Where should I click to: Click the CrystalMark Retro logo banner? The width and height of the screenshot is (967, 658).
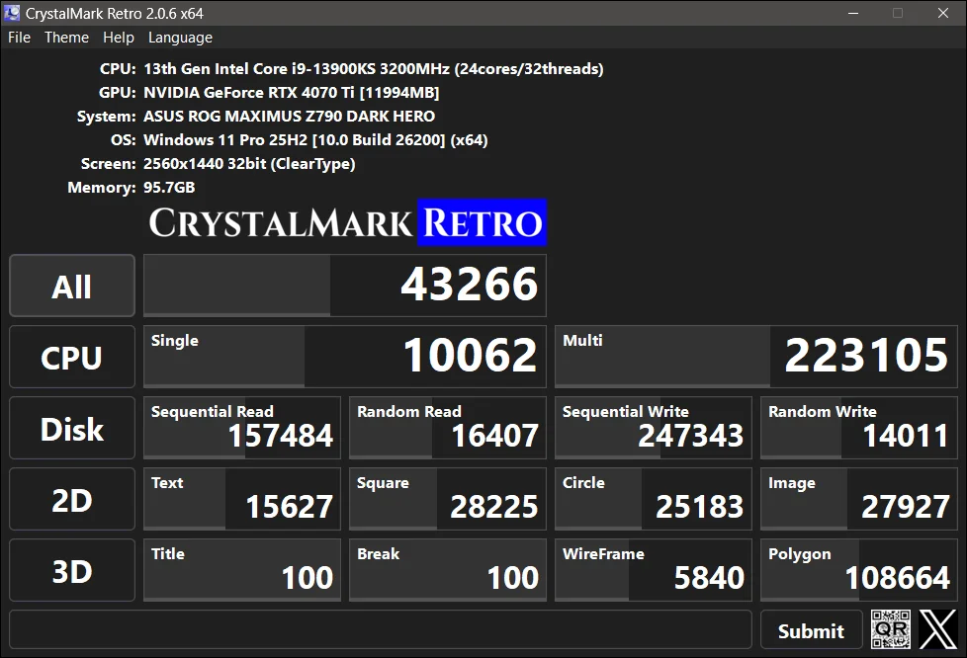[347, 222]
